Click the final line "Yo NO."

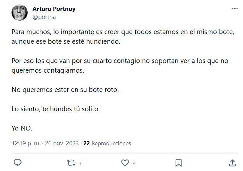click(22, 128)
